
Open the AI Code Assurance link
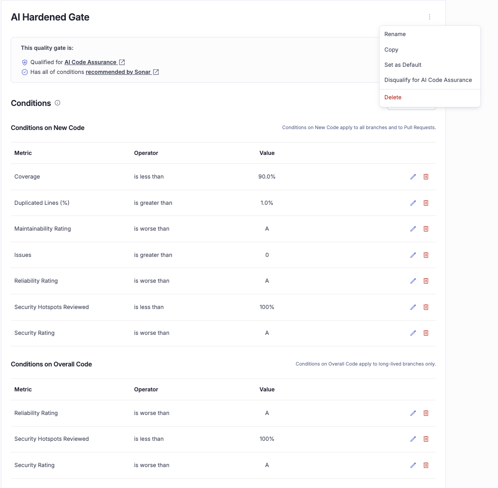(x=91, y=62)
